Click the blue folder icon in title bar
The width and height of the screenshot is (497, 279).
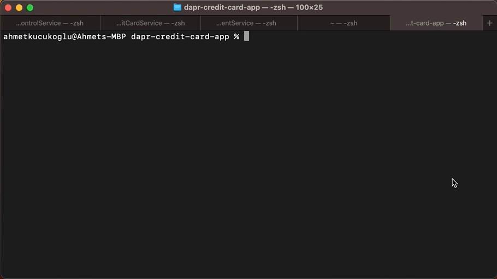click(177, 7)
